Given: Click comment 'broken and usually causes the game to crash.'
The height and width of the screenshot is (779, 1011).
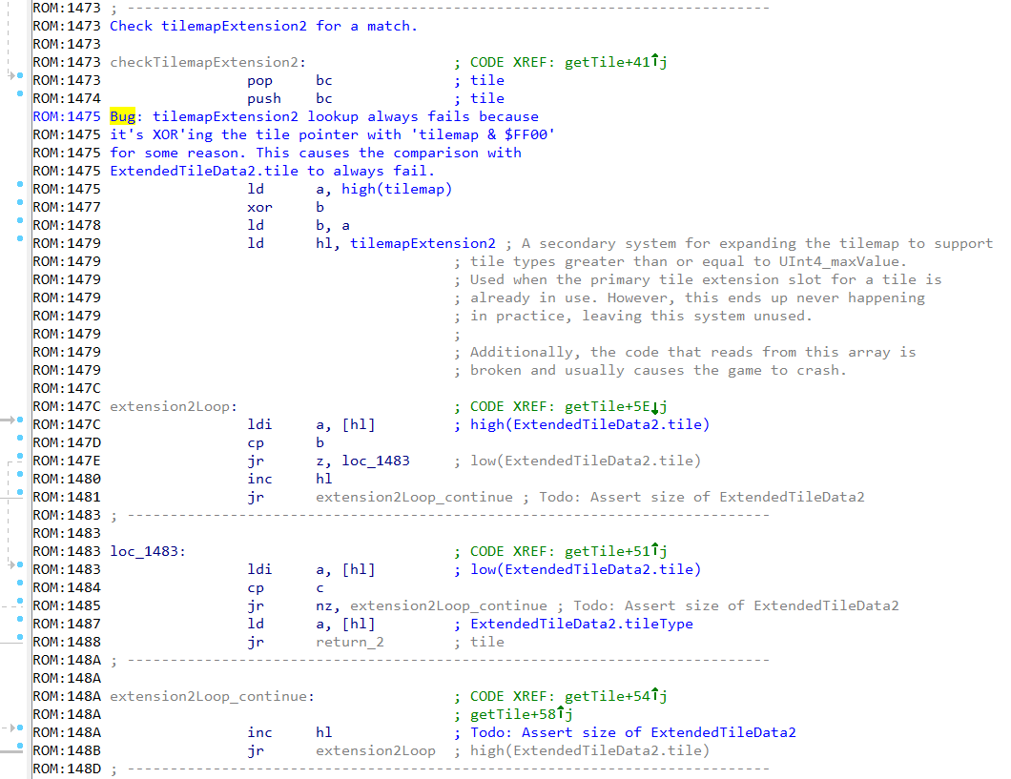Looking at the screenshot, I should [x=658, y=371].
